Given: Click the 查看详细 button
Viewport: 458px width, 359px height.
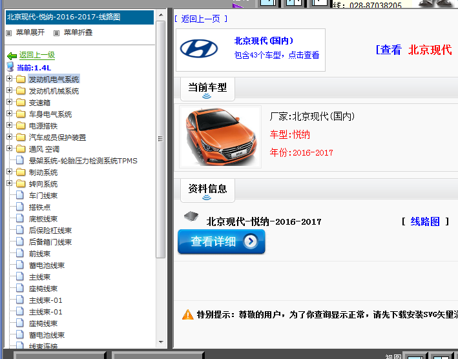Looking at the screenshot, I should (222, 241).
